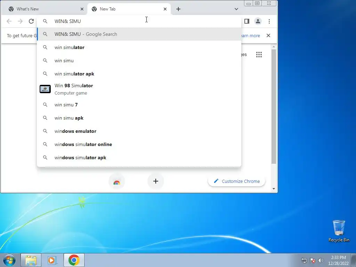This screenshot has height=267, width=356.
Task: Reload the page with the refresh icon
Action: 31,21
